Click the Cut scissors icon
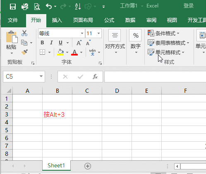This screenshot has width=206, height=174. point(24,33)
